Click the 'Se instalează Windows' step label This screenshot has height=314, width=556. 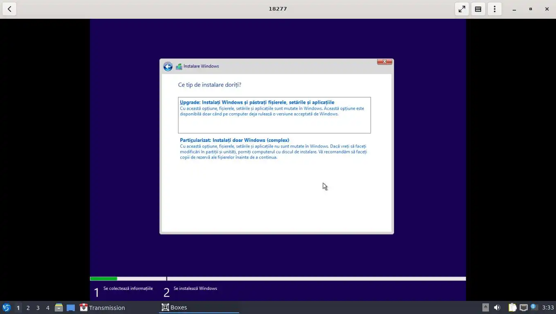195,288
